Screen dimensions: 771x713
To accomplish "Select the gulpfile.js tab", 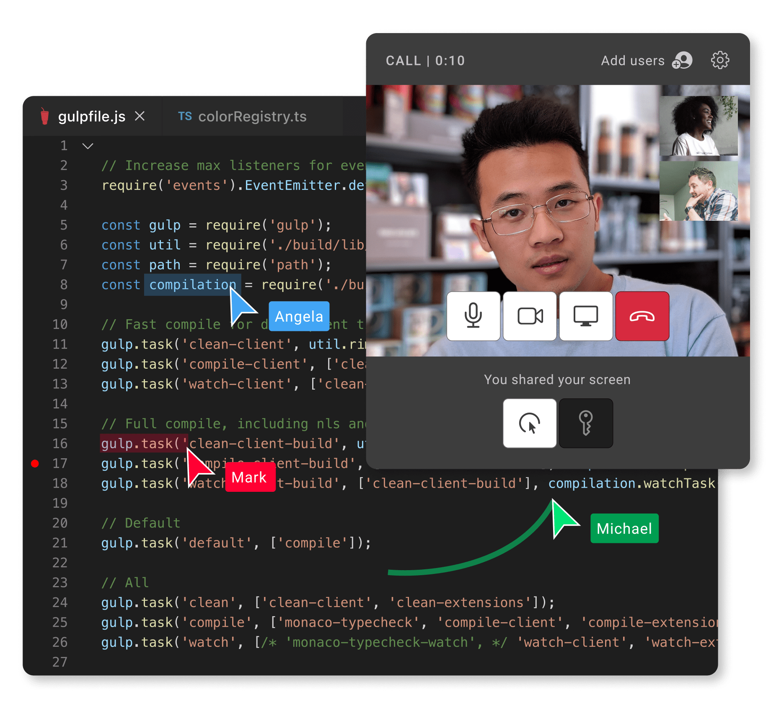I will click(91, 116).
